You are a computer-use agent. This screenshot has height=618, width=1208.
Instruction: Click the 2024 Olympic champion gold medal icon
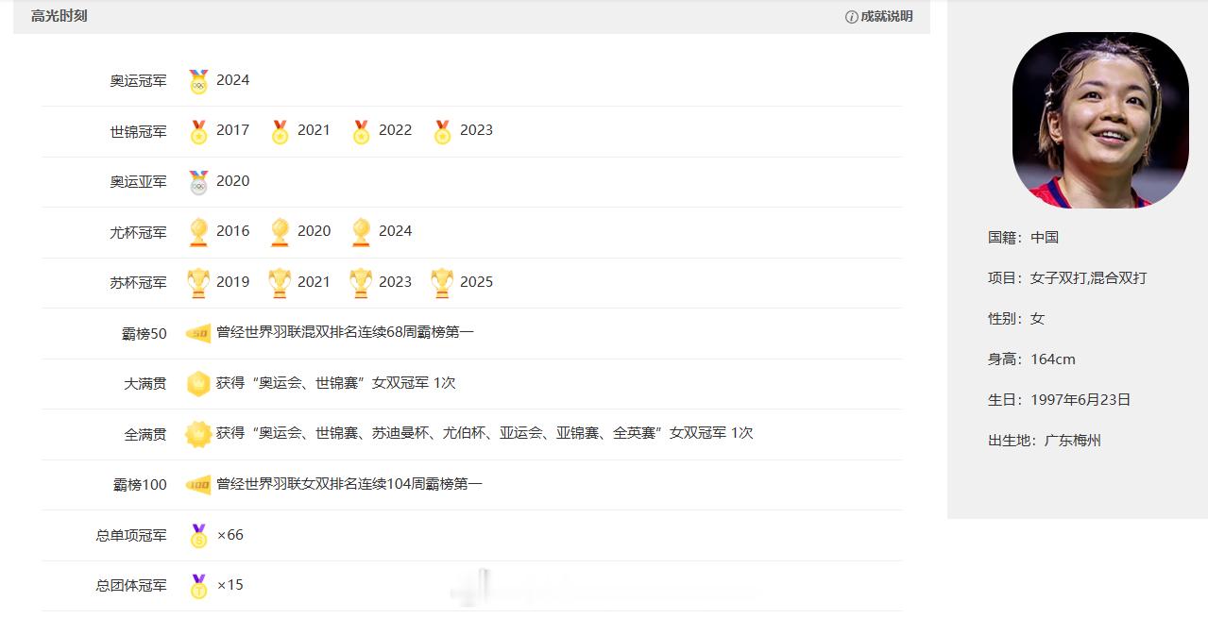tap(198, 81)
